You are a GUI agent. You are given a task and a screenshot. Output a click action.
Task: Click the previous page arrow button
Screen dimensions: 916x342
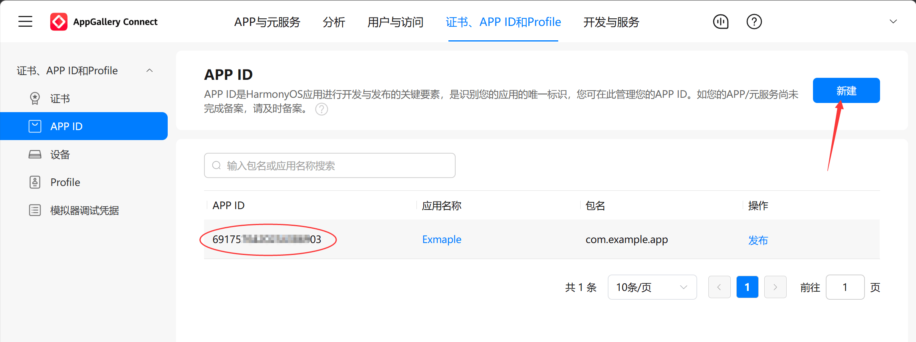click(719, 287)
